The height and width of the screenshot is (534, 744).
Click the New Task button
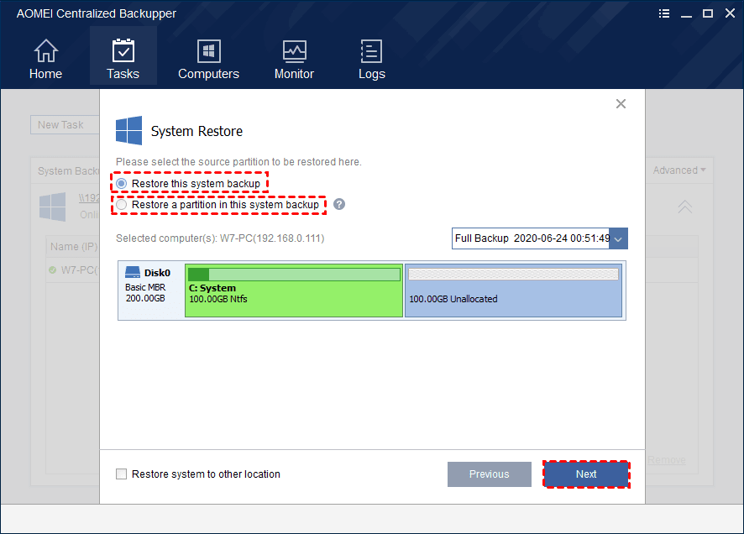coord(65,125)
